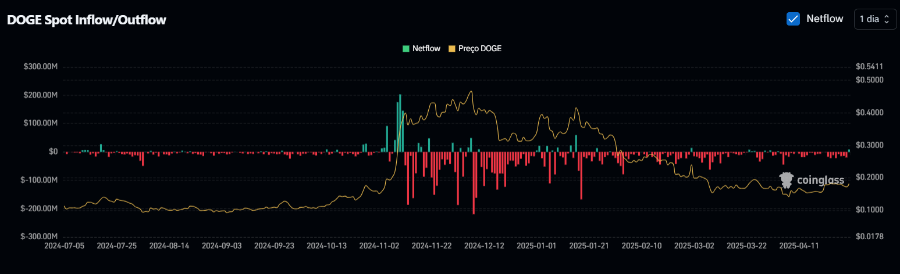Click the $300.00M left axis label

pyautogui.click(x=40, y=67)
